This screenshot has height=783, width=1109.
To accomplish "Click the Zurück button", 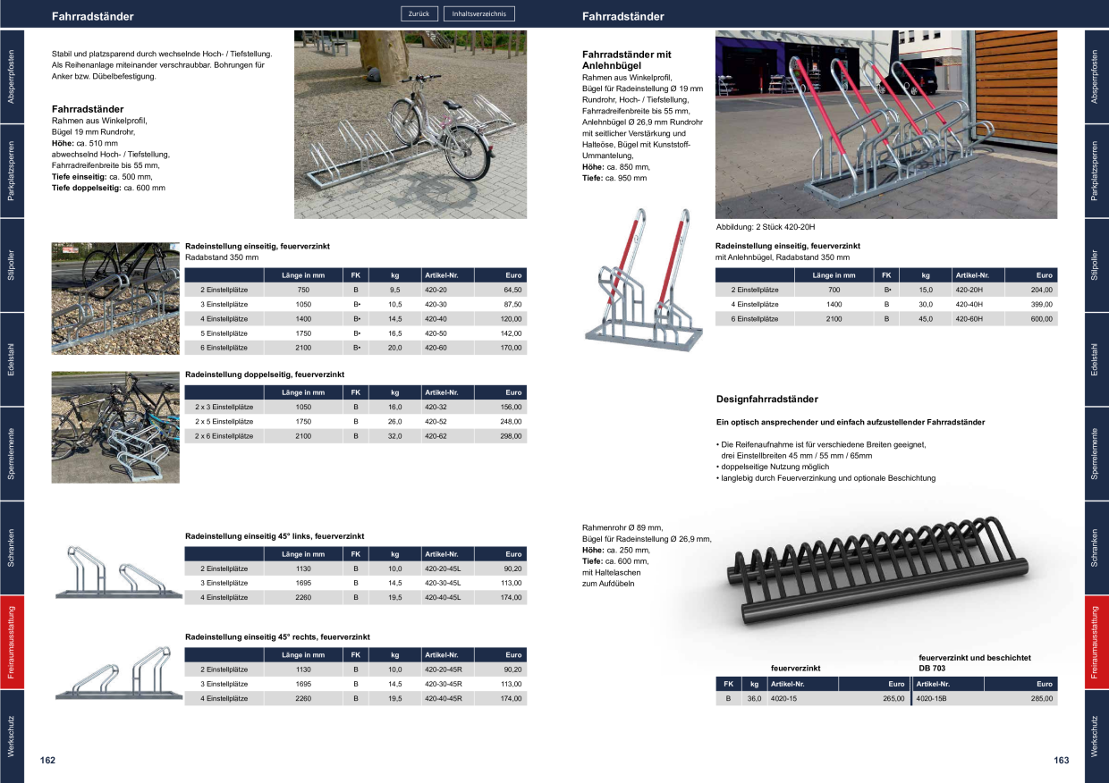I will click(x=419, y=13).
